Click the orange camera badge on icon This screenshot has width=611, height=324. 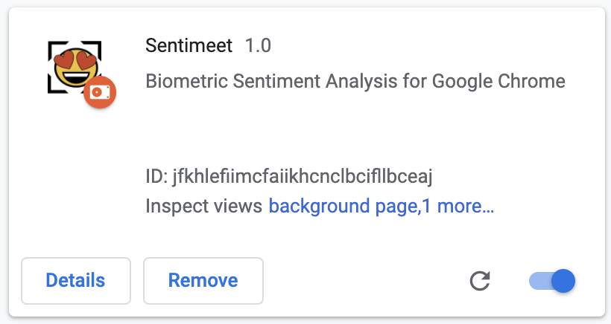[99, 92]
